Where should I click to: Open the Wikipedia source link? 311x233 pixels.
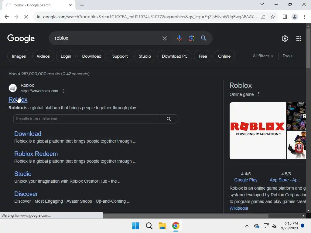pyautogui.click(x=239, y=208)
